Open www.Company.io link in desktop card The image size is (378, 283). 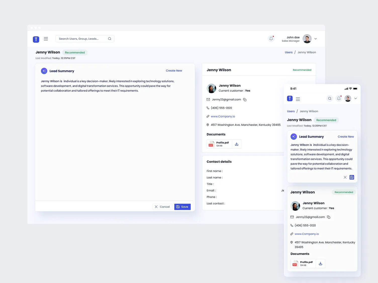click(223, 116)
